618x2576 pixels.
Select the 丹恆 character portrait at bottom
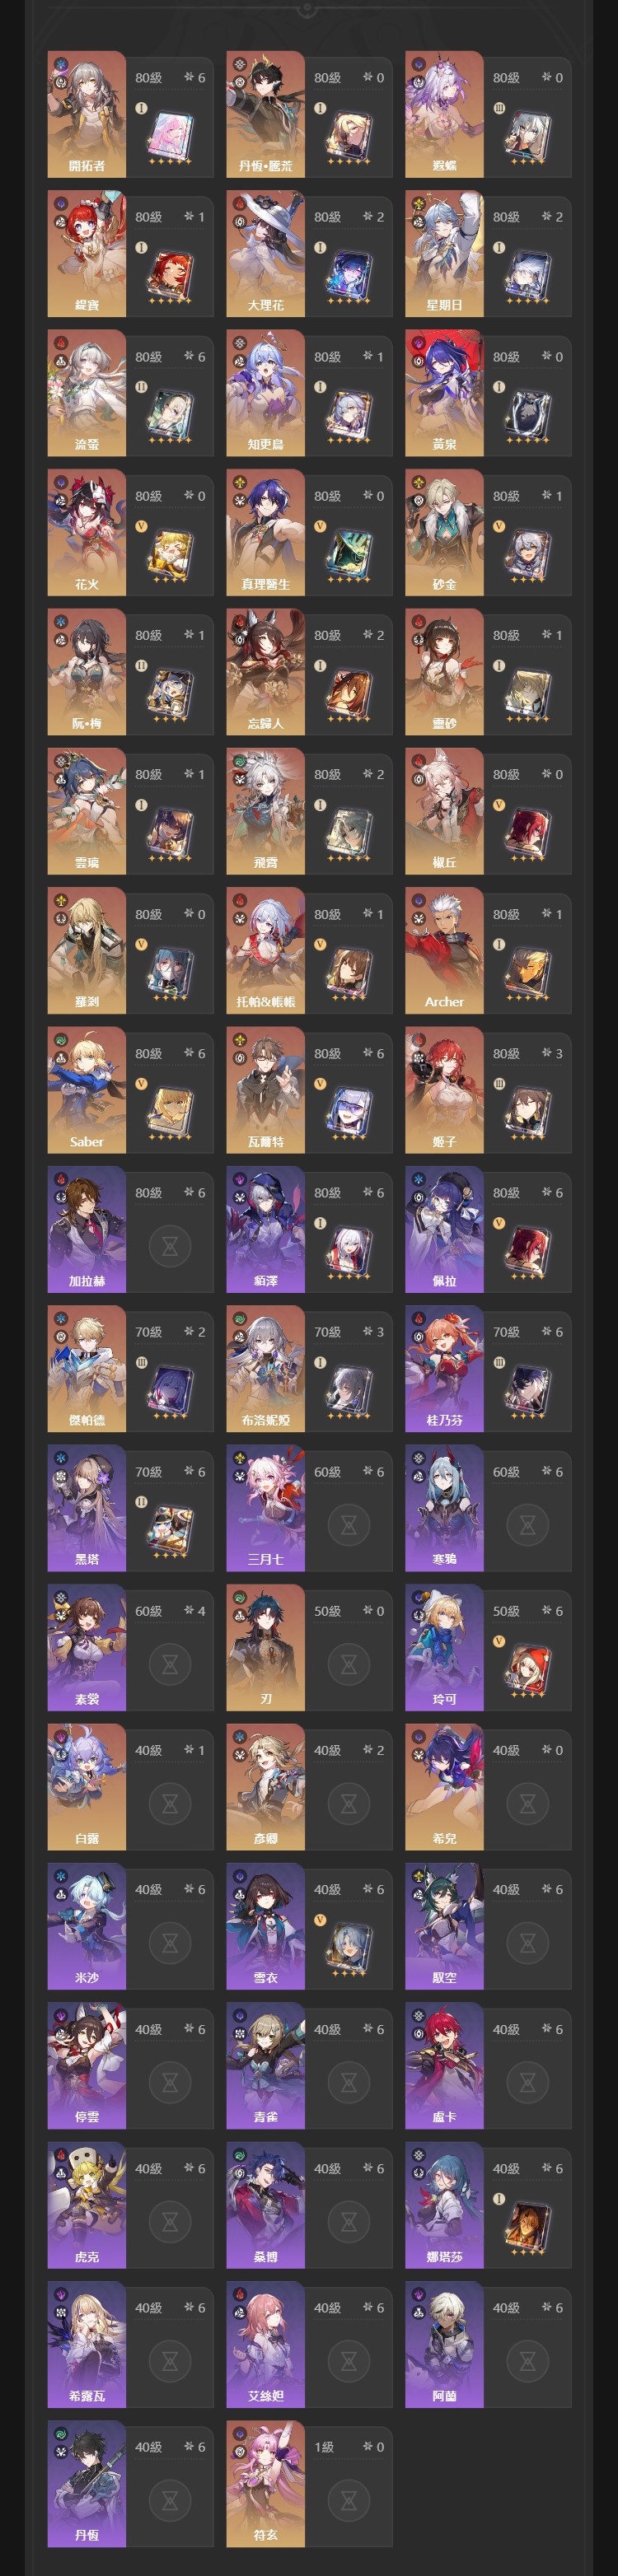coord(87,2483)
